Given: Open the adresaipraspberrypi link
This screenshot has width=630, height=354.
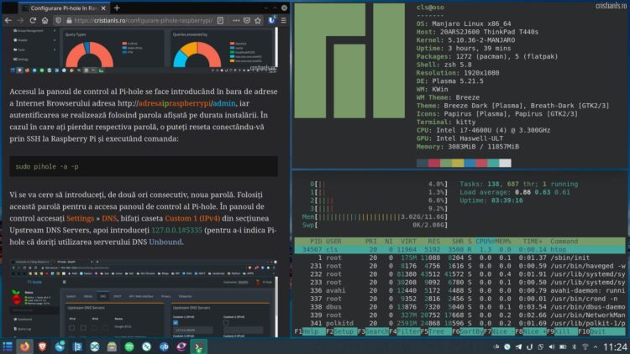Looking at the screenshot, I should coord(174,103).
